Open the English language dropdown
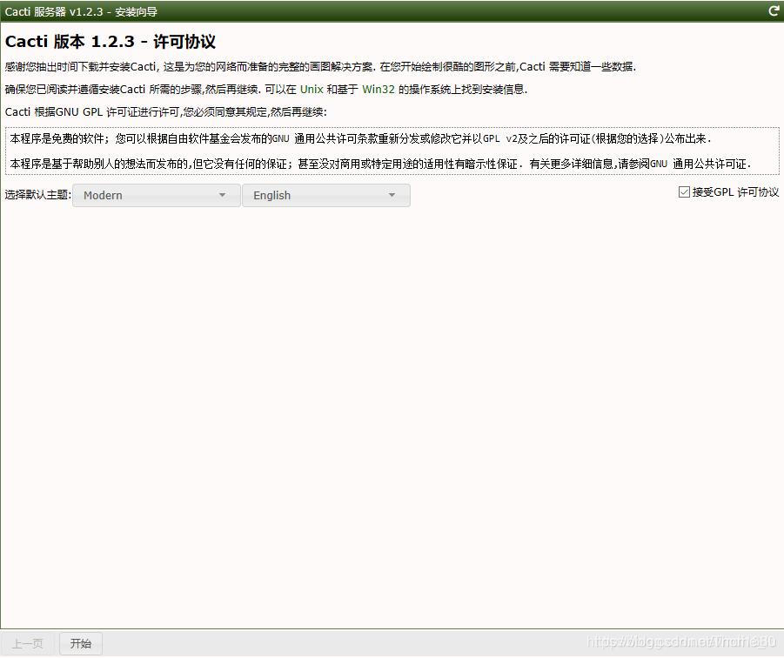 pyautogui.click(x=326, y=196)
